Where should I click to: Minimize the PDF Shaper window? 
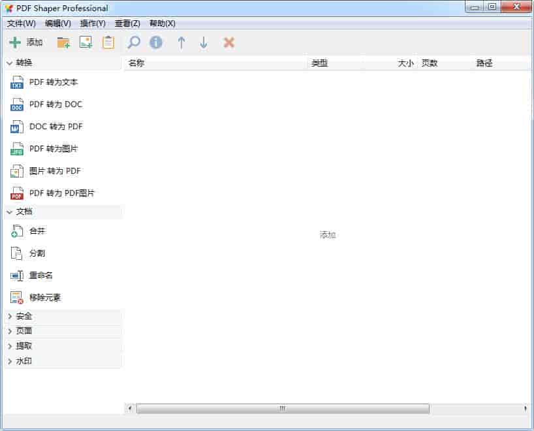coord(475,7)
